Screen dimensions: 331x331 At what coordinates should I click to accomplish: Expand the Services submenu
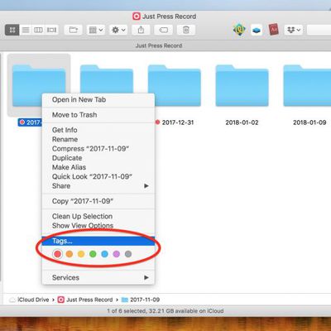98,277
